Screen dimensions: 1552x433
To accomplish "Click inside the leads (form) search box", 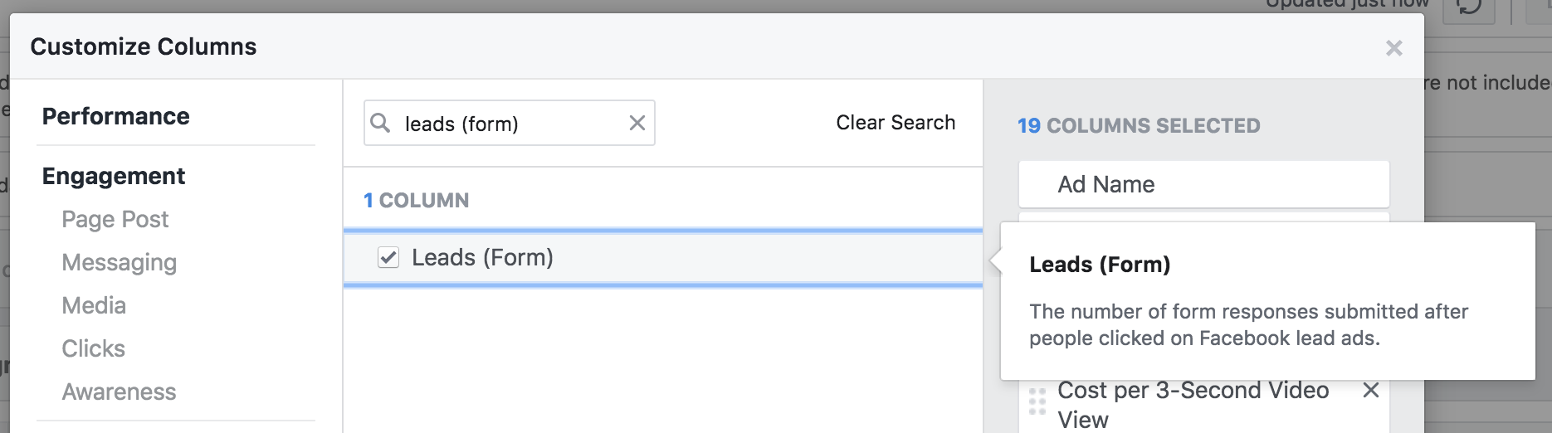I will pyautogui.click(x=510, y=123).
